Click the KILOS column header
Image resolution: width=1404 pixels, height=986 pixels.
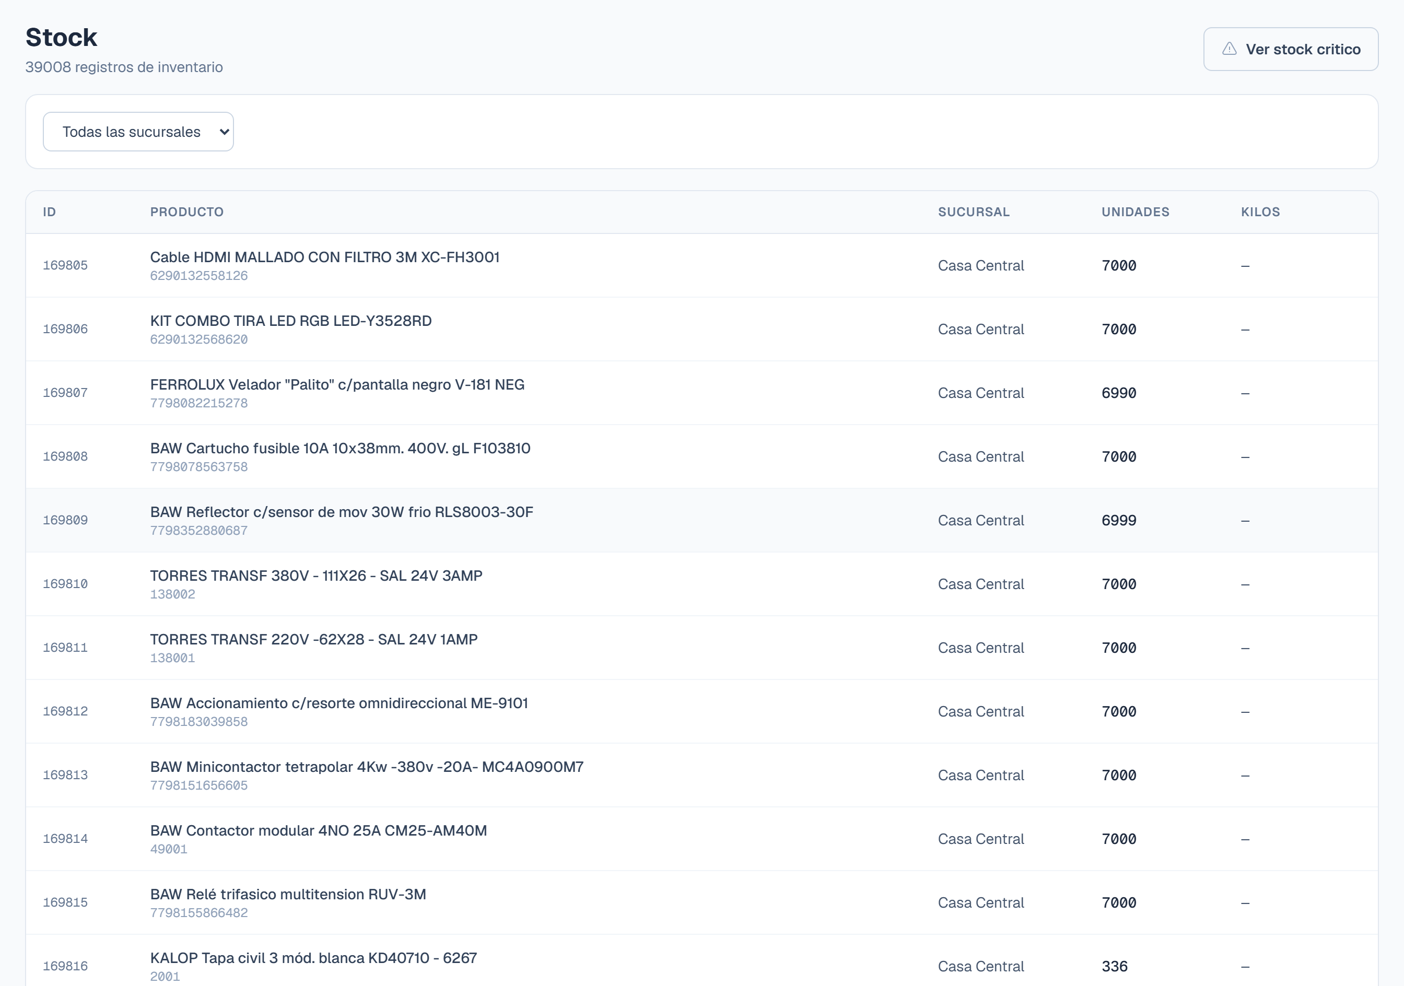click(x=1260, y=212)
